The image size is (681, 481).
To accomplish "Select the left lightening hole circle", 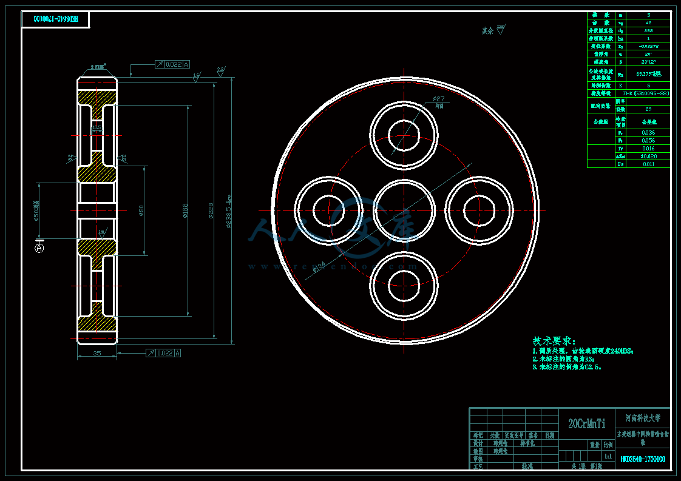I will pyautogui.click(x=328, y=210).
